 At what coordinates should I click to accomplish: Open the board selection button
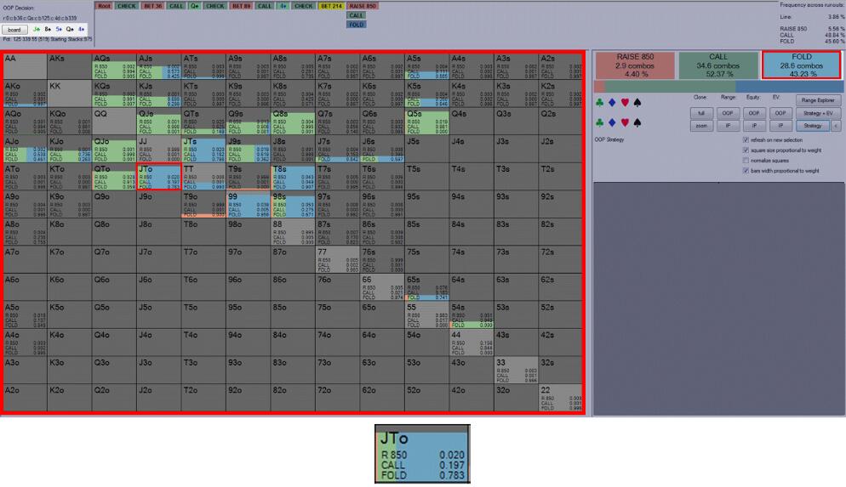14,30
